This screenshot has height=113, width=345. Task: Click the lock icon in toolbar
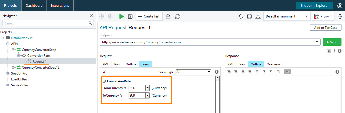point(168,16)
